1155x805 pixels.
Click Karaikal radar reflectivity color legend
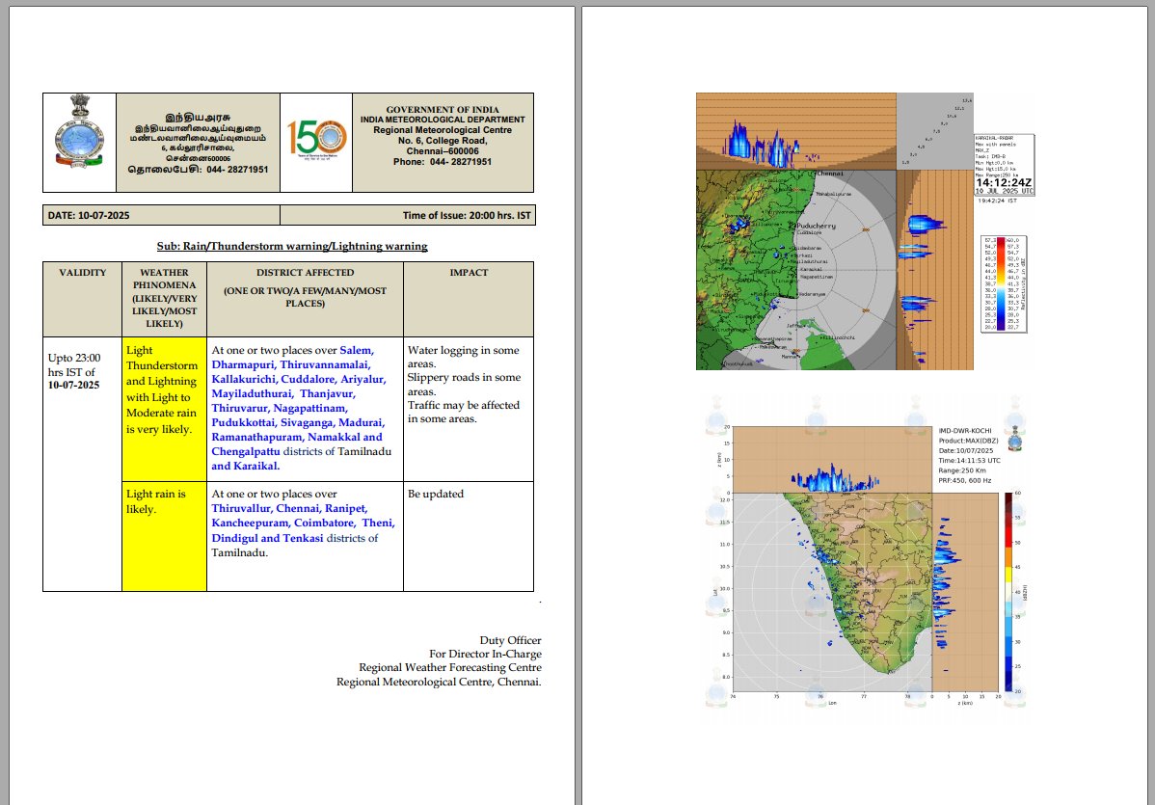pyautogui.click(x=1004, y=283)
